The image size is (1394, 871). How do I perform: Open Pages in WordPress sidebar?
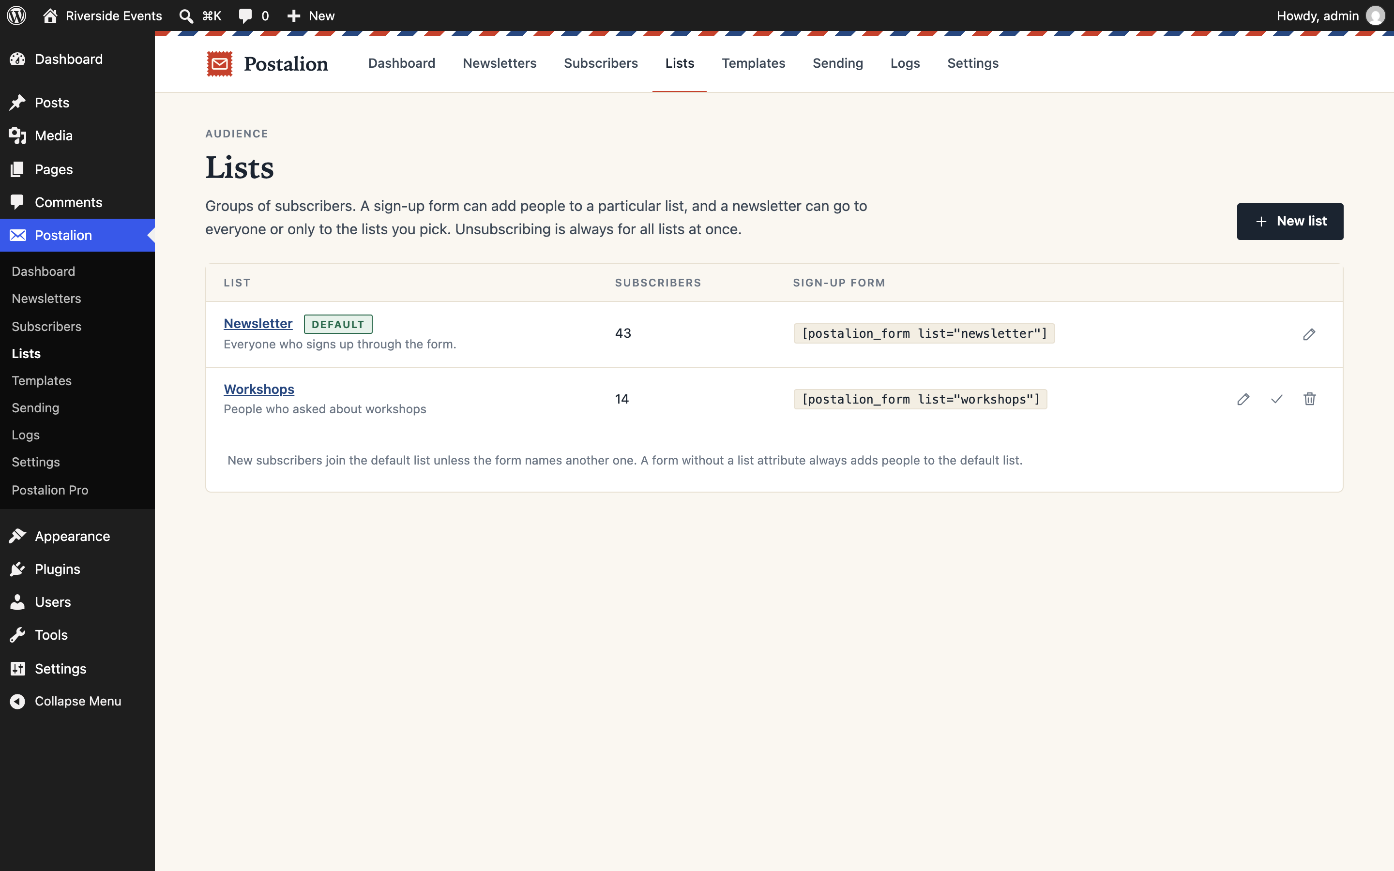77,169
